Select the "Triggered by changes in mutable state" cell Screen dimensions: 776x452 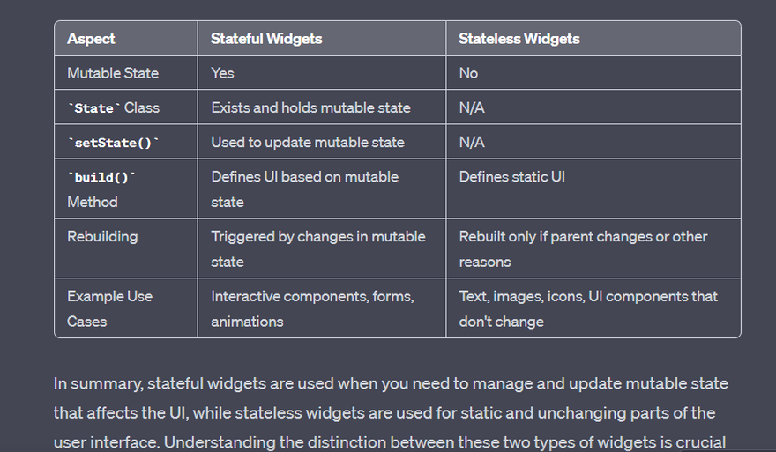point(317,248)
